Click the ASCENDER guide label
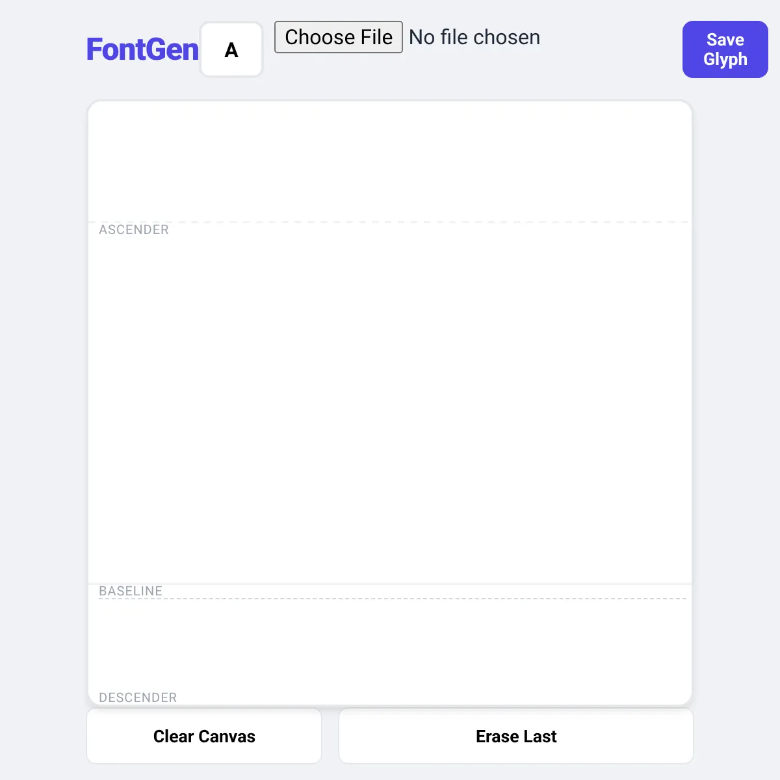780x780 pixels. click(134, 229)
